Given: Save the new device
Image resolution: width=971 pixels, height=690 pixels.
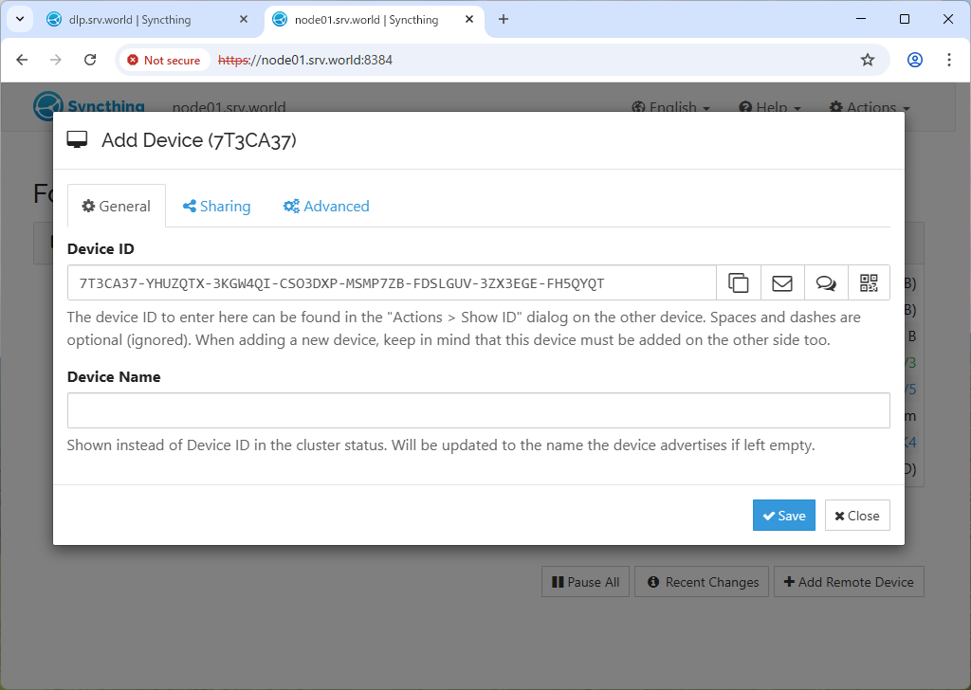Looking at the screenshot, I should [x=783, y=516].
